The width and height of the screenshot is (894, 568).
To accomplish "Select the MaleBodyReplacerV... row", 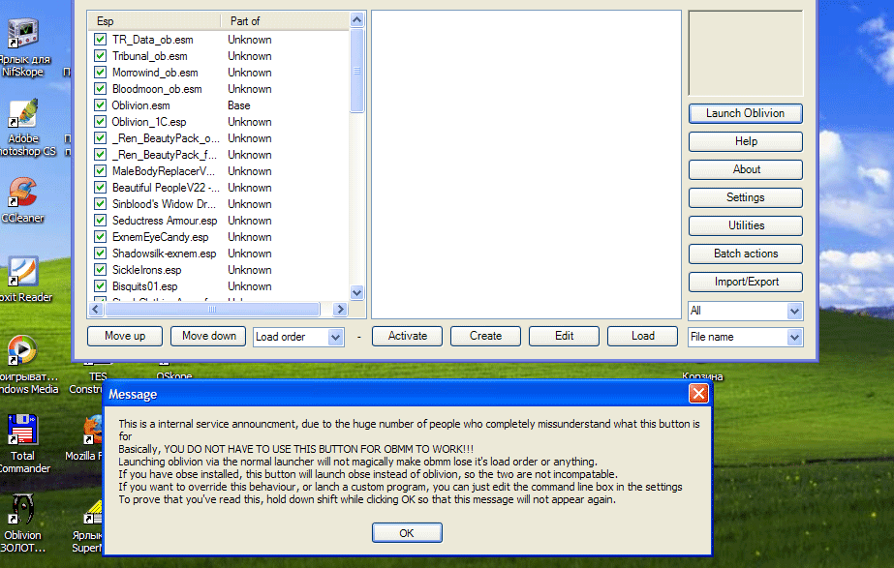I will pos(219,171).
